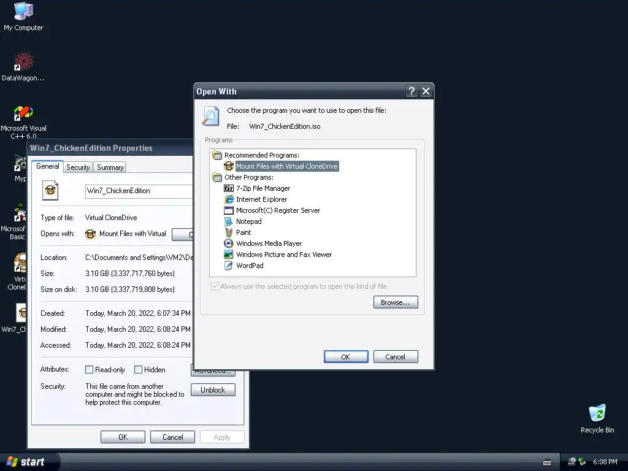This screenshot has height=471, width=628.
Task: Switch to the General tab in Properties
Action: pos(48,166)
